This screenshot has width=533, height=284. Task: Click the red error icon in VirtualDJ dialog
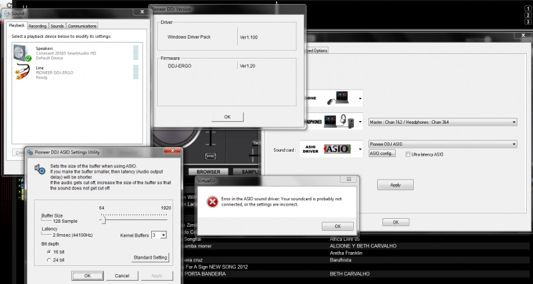(213, 202)
